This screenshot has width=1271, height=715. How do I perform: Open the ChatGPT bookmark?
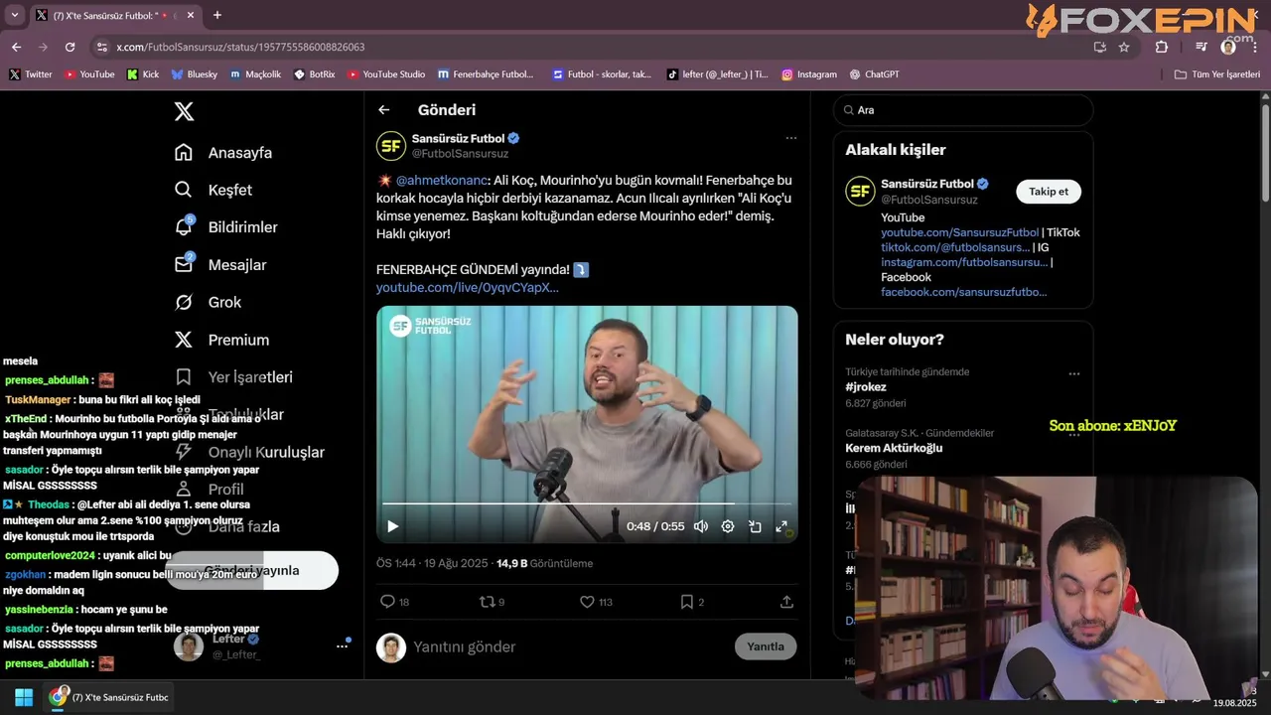click(x=874, y=74)
